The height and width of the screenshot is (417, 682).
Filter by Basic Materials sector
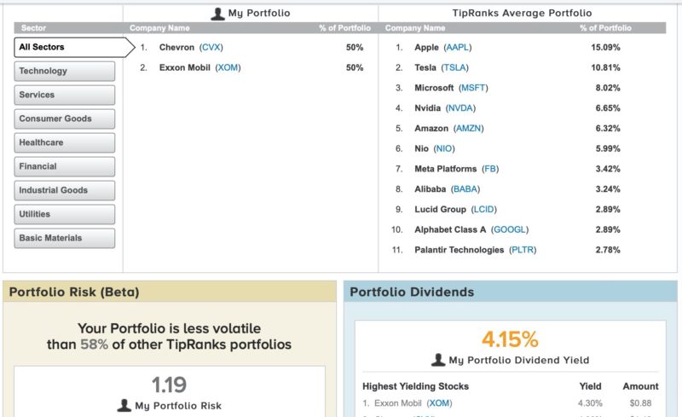[x=65, y=239]
